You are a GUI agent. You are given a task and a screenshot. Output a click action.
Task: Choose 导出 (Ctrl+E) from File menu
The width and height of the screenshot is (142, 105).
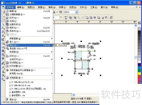click(29, 45)
